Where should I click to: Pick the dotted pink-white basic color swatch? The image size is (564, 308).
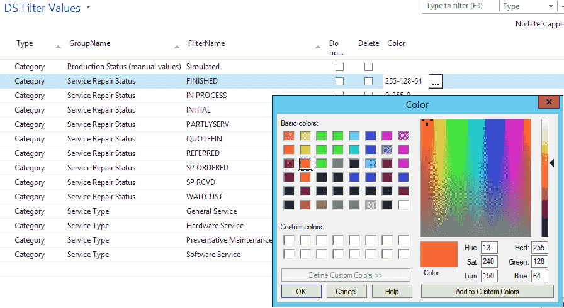click(403, 136)
